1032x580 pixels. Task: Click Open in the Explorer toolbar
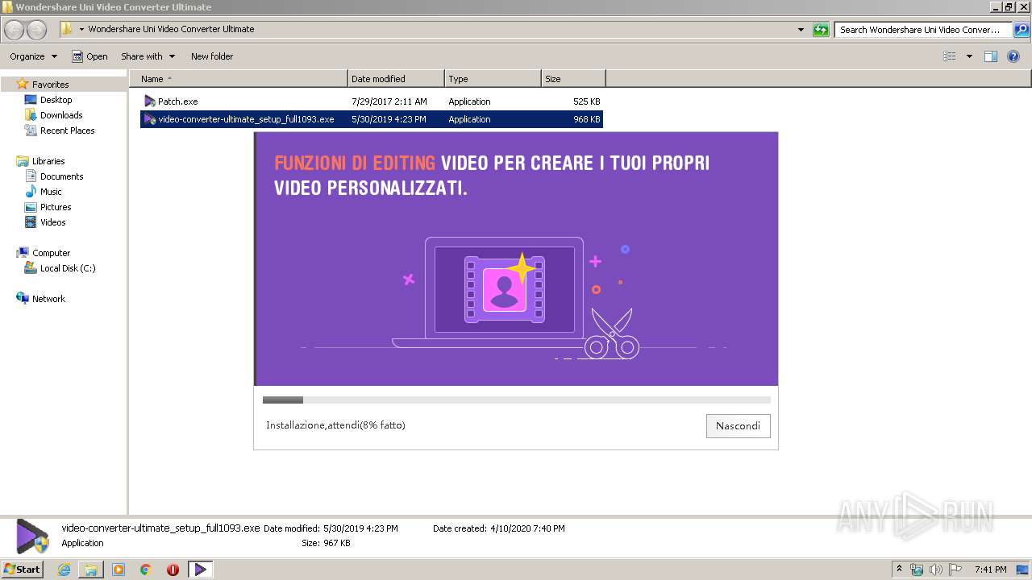tap(89, 56)
